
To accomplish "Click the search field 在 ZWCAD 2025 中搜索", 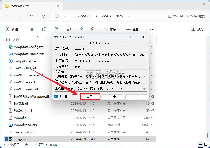I will point(186,16).
